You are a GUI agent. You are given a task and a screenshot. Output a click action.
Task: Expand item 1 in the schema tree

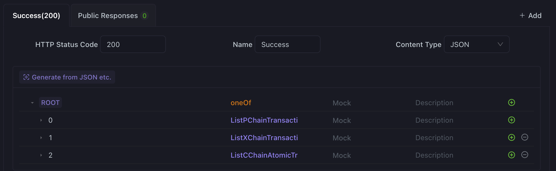41,138
